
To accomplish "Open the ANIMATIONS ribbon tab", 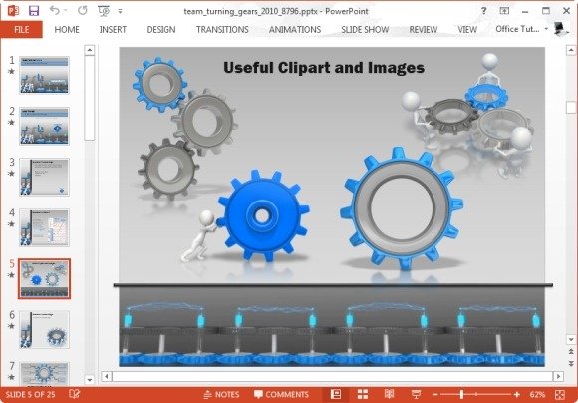I will click(295, 30).
